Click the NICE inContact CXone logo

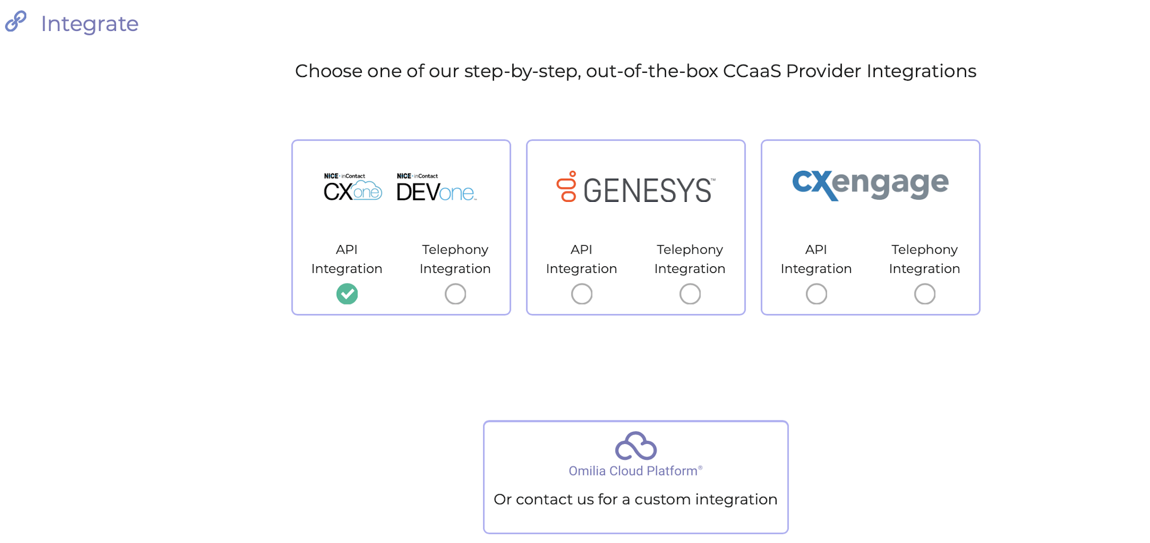click(x=352, y=187)
